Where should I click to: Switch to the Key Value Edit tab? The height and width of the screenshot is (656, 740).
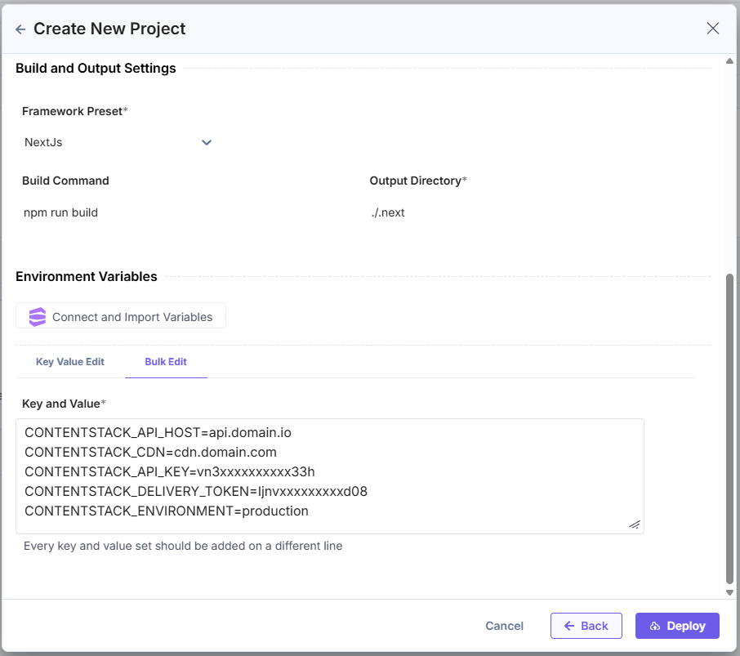(x=70, y=361)
